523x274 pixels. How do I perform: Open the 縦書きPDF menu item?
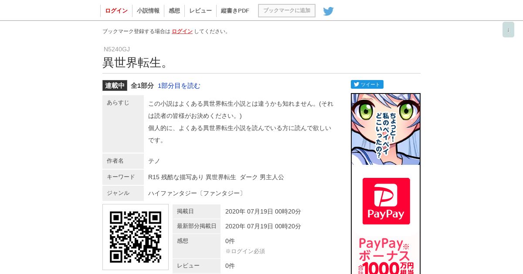tap(235, 11)
